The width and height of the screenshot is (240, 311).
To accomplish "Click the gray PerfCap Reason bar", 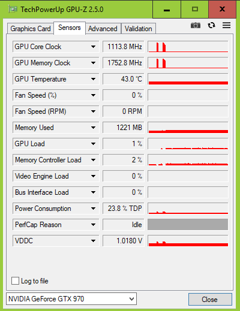I will [188, 225].
